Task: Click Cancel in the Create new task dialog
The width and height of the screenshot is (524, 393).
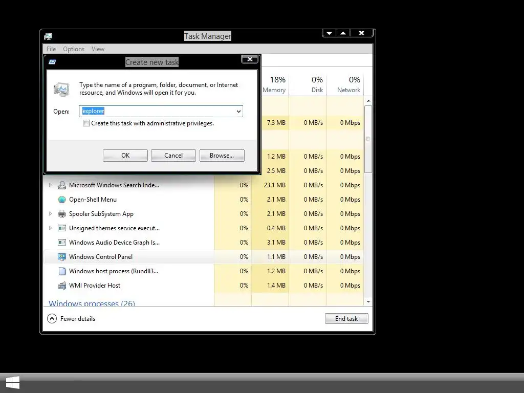Action: [x=173, y=156]
